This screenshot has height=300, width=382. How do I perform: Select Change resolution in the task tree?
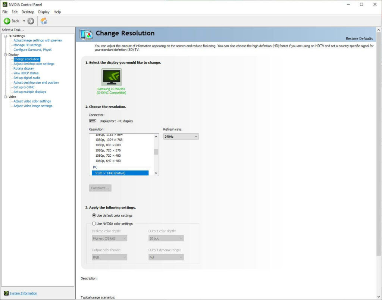[x=26, y=59]
